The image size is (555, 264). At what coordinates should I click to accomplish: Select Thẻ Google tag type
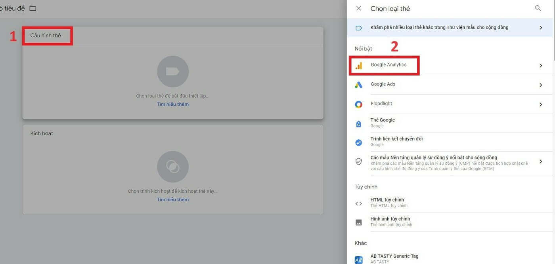(450, 123)
